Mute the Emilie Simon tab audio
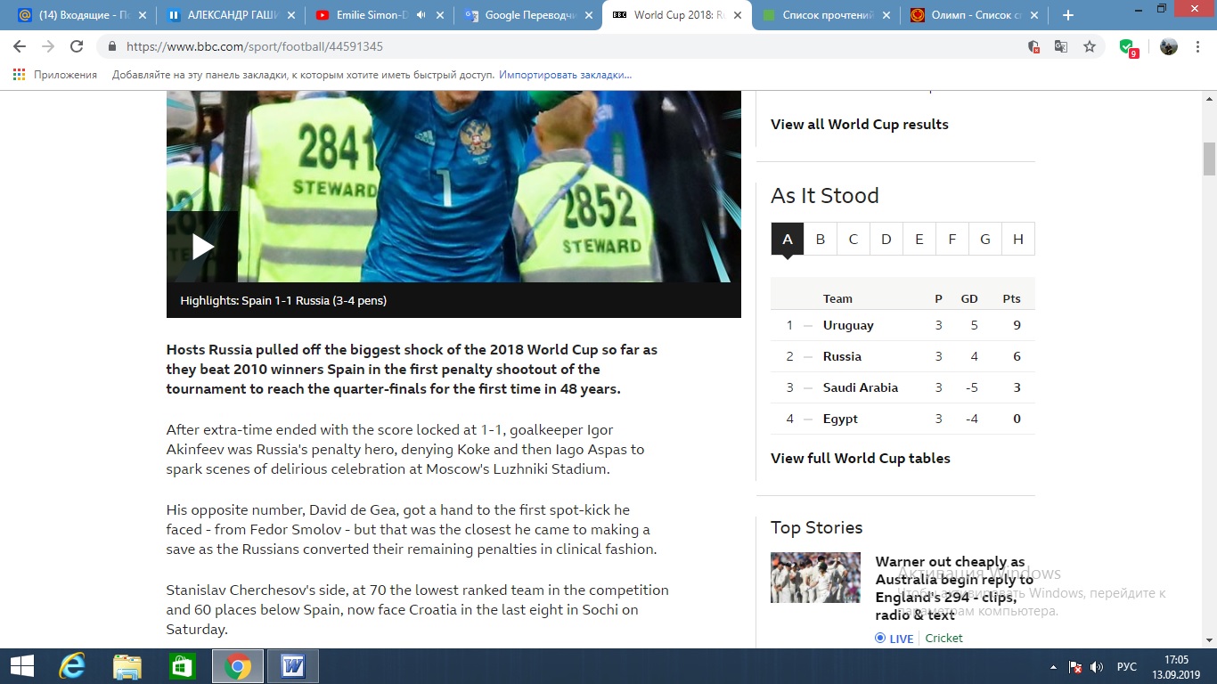This screenshot has width=1217, height=684. pos(421,15)
